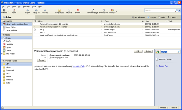Screen dimensions: 182x110
Task: Open the Google search engine dropdown
Action: click(158, 52)
